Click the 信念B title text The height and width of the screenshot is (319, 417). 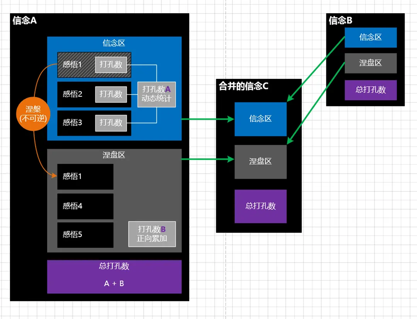pos(340,20)
